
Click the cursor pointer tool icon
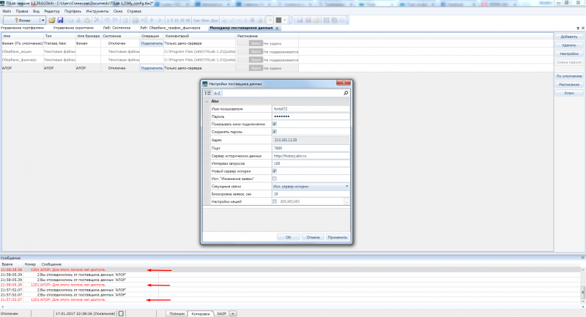224,20
